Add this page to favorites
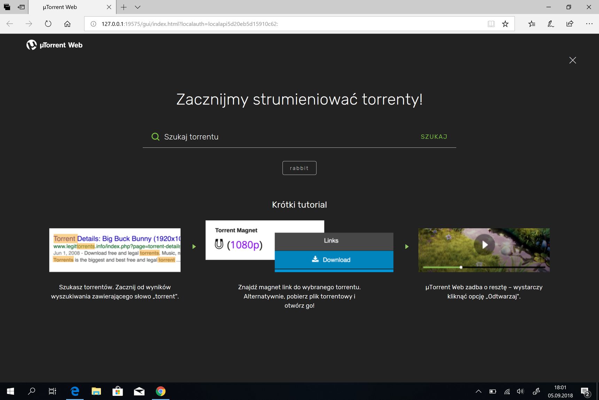This screenshot has width=599, height=400. pos(505,24)
